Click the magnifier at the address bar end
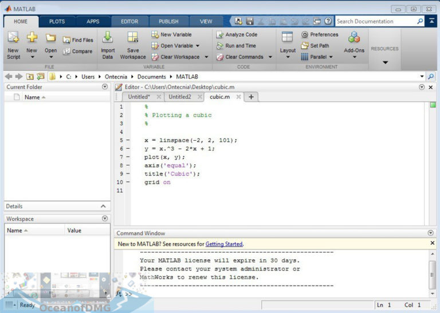The width and height of the screenshot is (440, 313). pos(431,77)
